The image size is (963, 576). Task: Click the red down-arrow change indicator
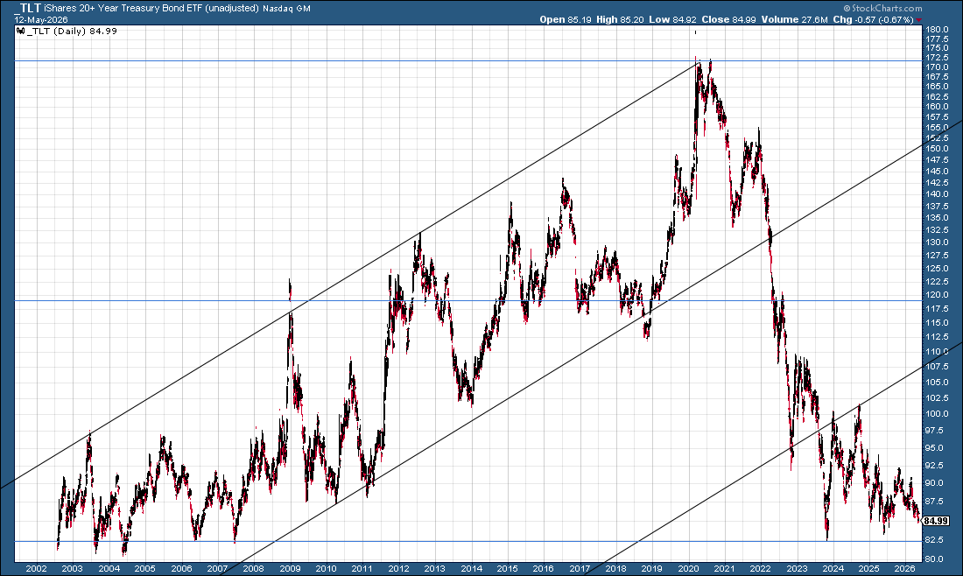[919, 19]
